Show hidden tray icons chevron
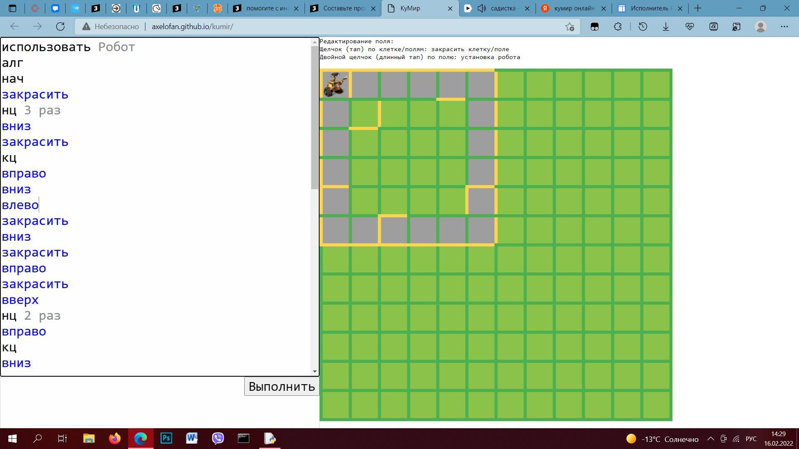This screenshot has height=449, width=799. [710, 439]
